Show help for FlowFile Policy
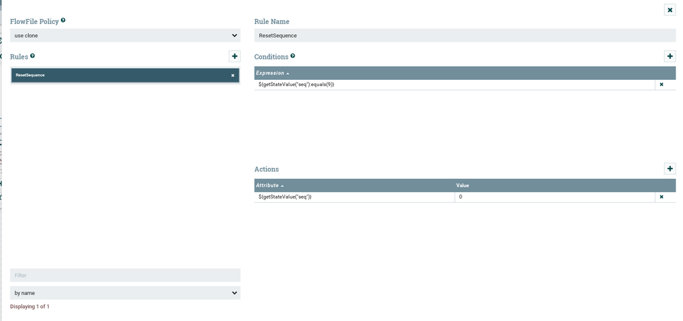Image resolution: width=683 pixels, height=321 pixels. [x=63, y=20]
